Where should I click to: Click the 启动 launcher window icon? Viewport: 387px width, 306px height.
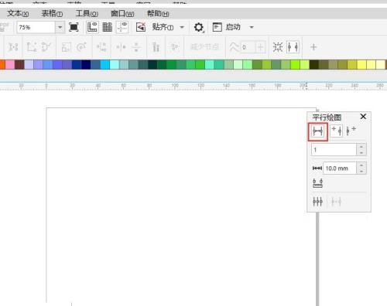click(x=217, y=27)
